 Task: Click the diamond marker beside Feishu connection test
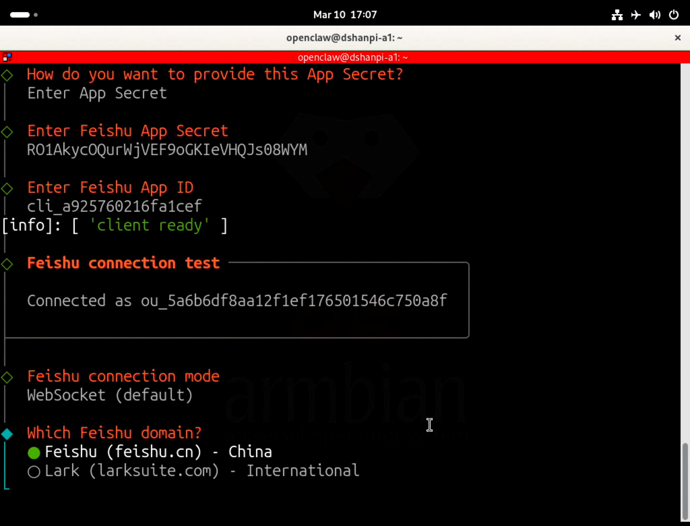coord(7,264)
